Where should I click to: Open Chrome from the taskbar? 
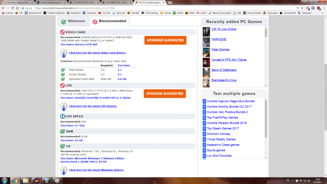(x=15, y=181)
